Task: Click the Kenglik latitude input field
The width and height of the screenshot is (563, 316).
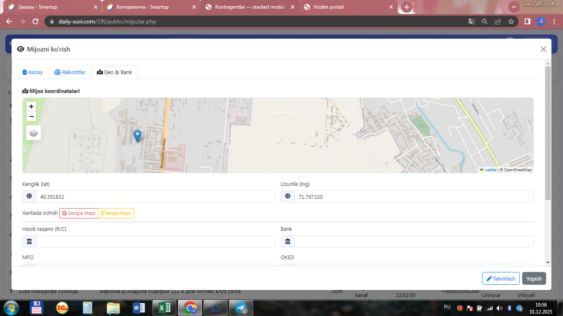Action: (x=155, y=197)
